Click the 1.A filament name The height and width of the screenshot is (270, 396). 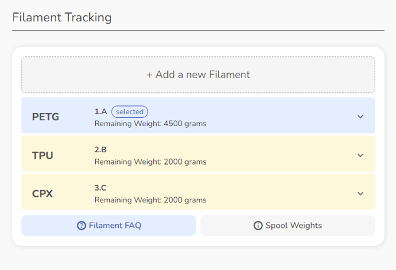tap(100, 111)
